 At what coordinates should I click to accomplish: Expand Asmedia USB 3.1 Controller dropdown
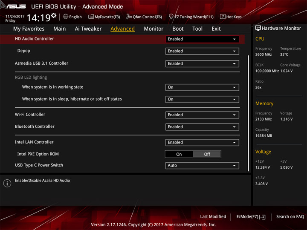tap(202, 64)
